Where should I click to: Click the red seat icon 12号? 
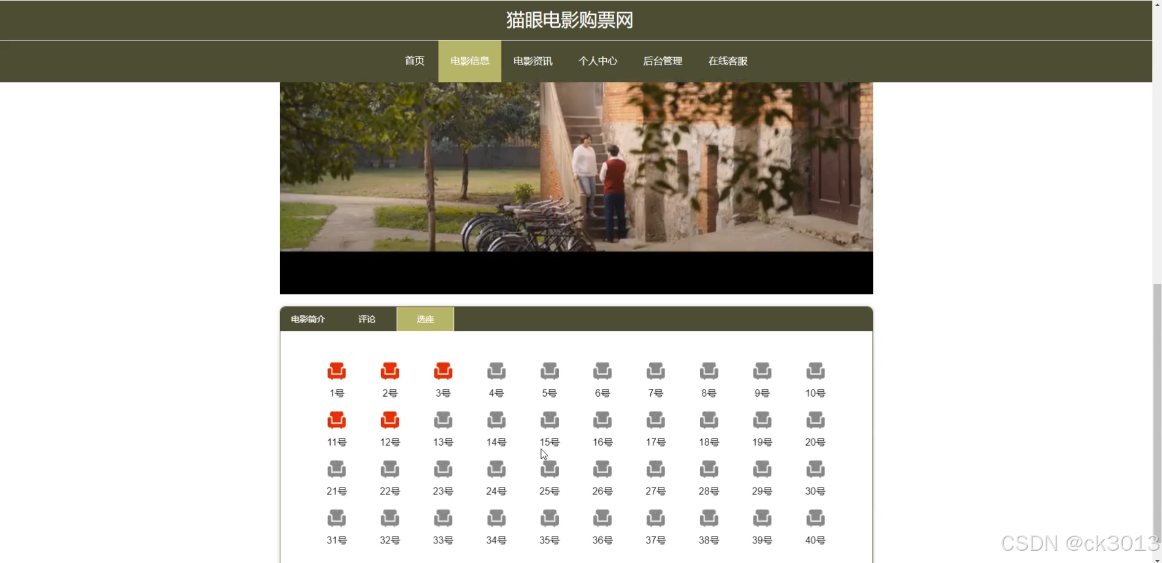tap(390, 420)
